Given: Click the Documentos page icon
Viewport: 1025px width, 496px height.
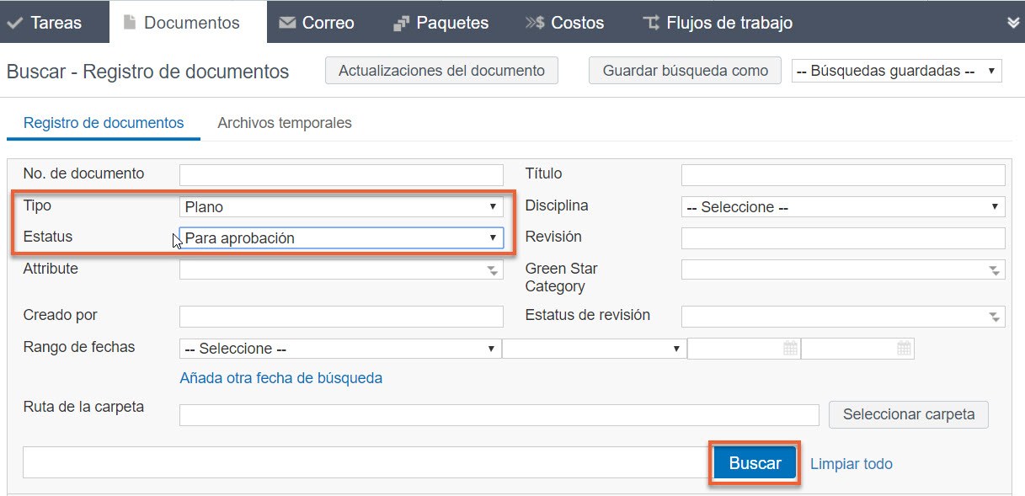Looking at the screenshot, I should [x=129, y=23].
